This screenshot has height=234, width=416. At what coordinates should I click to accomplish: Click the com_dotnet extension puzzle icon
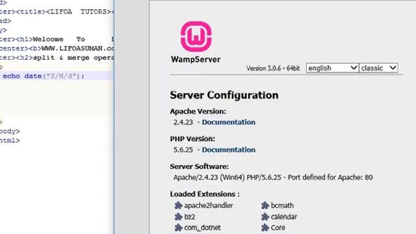(x=178, y=227)
